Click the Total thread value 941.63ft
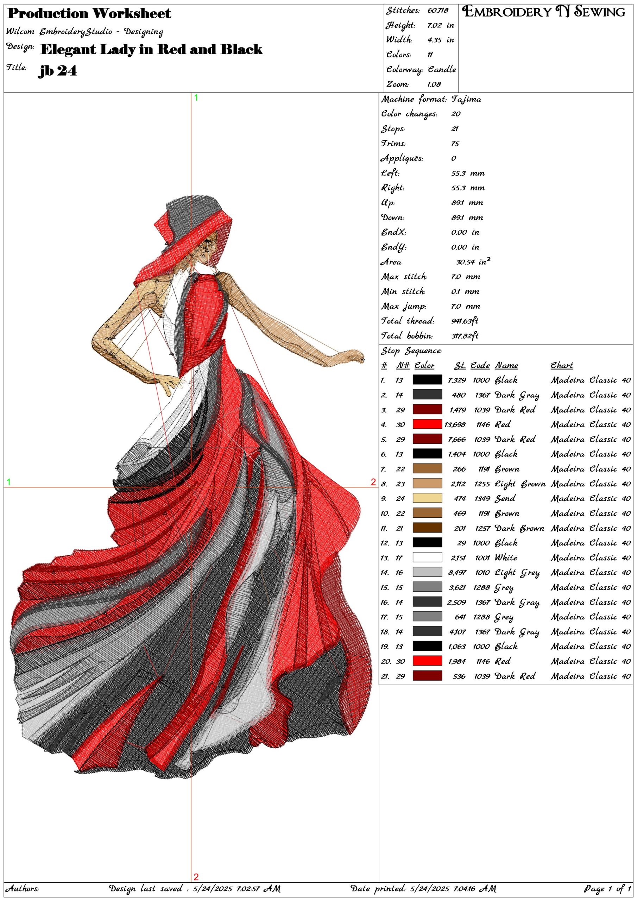 pyautogui.click(x=465, y=321)
